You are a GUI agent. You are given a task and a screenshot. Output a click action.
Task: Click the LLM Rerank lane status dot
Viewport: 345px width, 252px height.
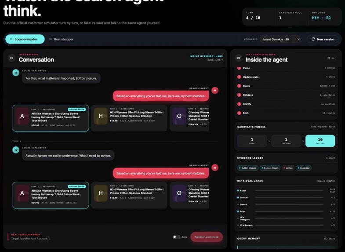point(238,225)
